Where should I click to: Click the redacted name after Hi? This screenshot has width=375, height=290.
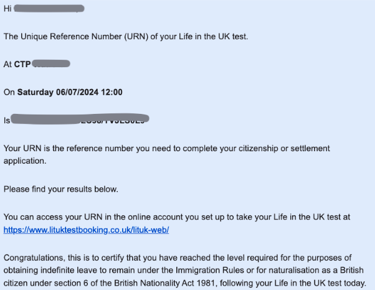pos(49,9)
